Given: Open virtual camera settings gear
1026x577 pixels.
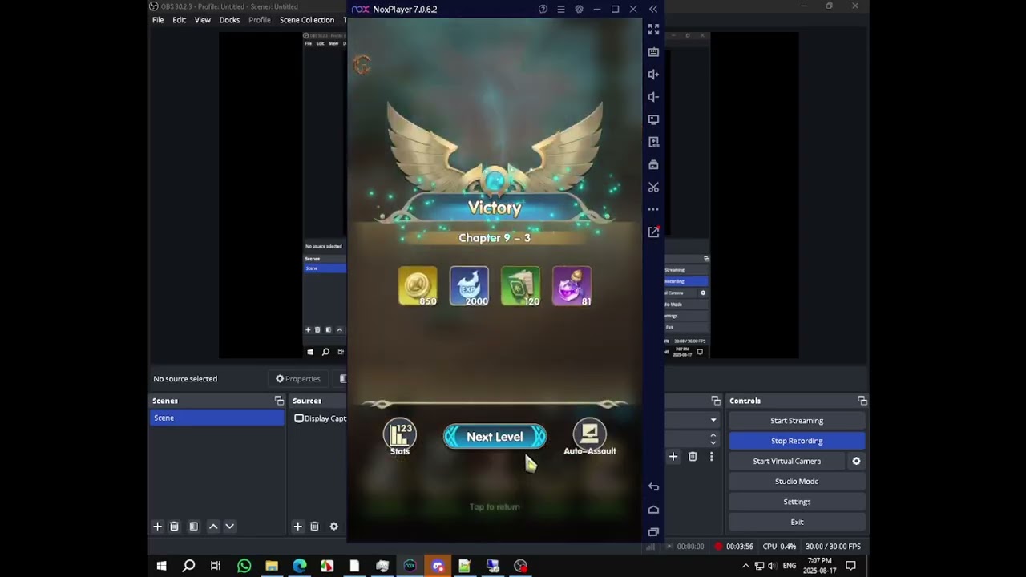Looking at the screenshot, I should [x=856, y=461].
